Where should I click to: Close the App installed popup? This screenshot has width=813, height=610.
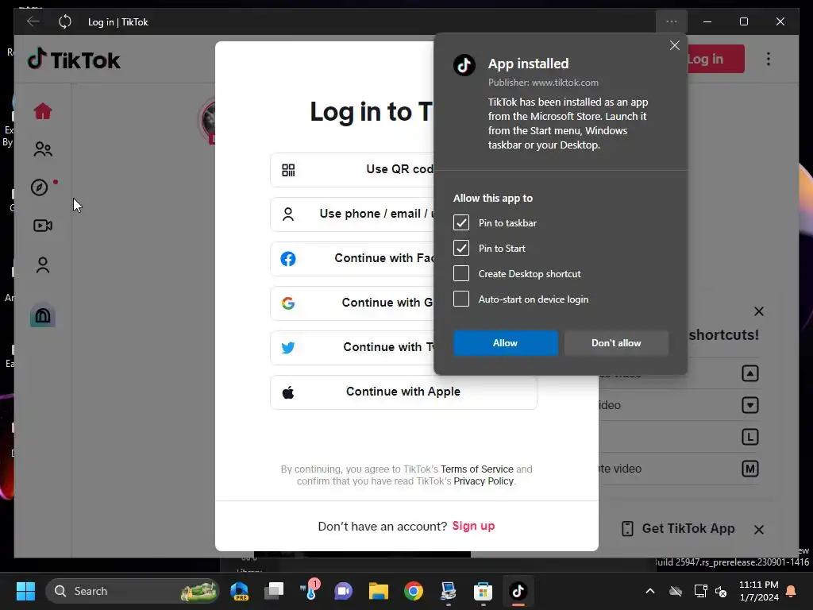(x=675, y=45)
